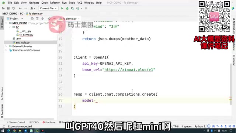Click the Expand All icon in Project panel

coord(37,18)
